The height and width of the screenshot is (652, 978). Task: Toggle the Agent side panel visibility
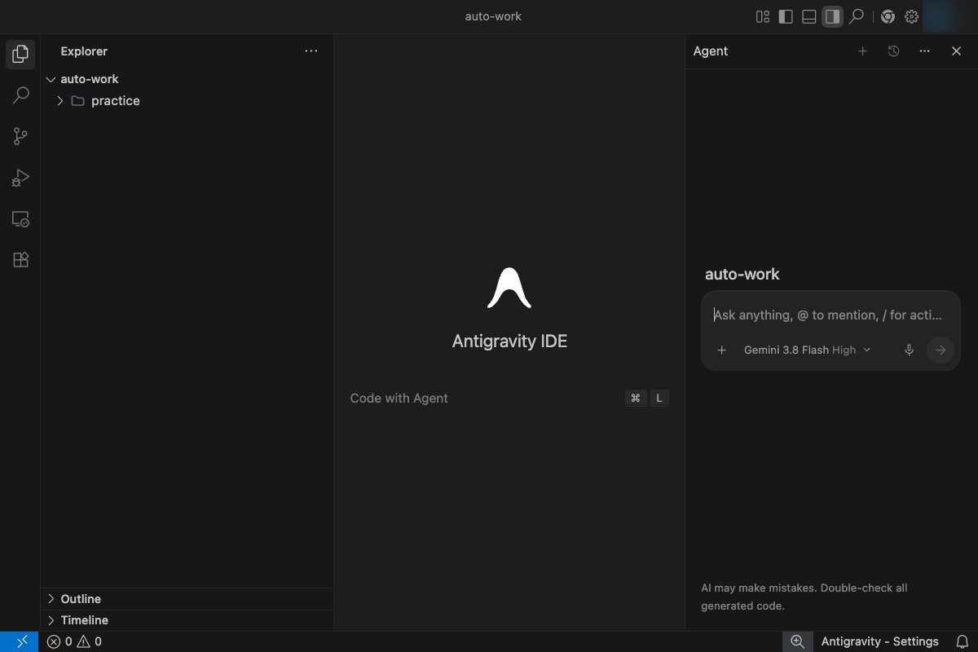pyautogui.click(x=832, y=16)
